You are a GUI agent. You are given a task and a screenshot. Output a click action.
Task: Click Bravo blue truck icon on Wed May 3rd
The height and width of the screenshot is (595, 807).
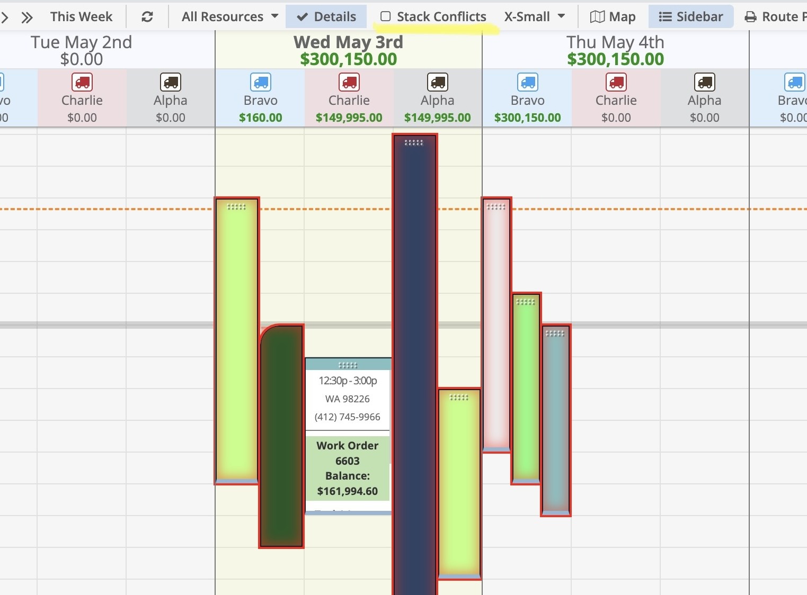click(261, 83)
